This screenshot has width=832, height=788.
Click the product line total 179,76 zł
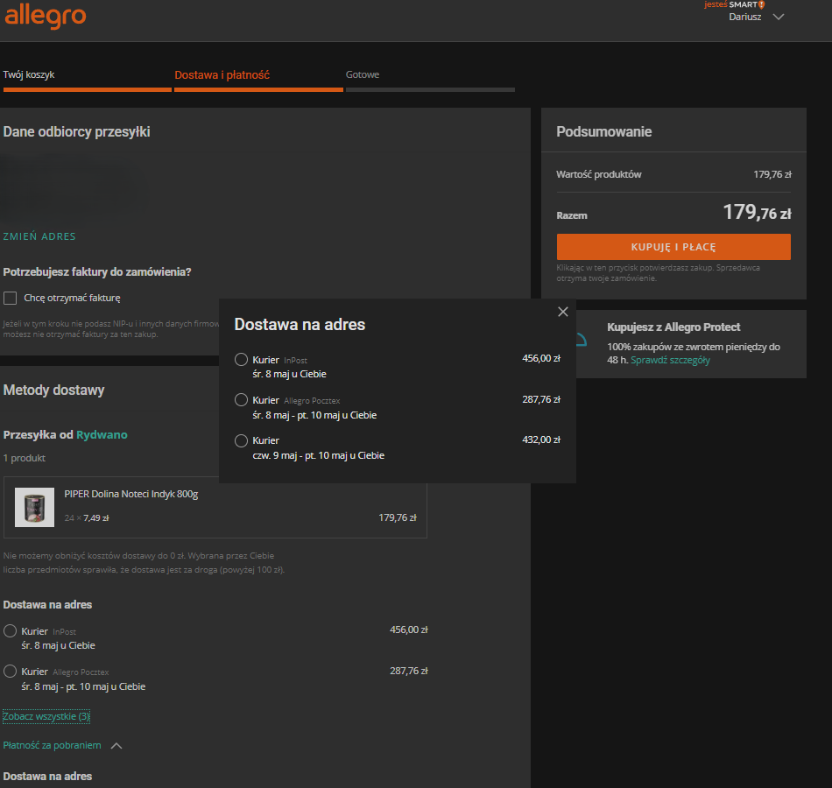[398, 518]
